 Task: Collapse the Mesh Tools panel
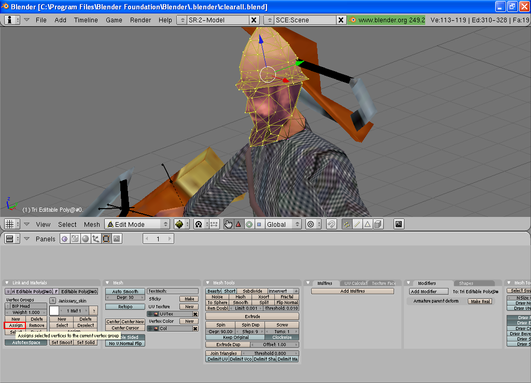pos(207,283)
